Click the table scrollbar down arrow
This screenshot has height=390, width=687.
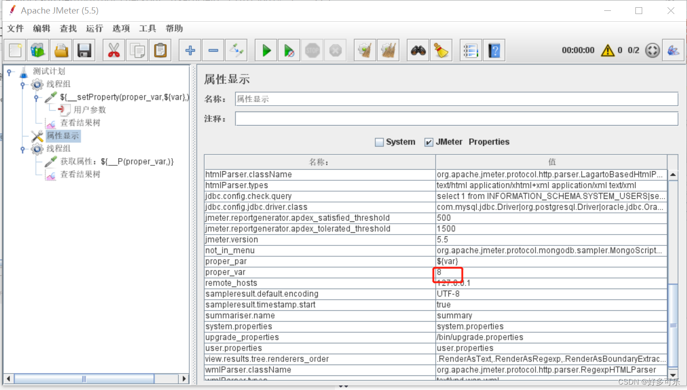click(x=673, y=375)
